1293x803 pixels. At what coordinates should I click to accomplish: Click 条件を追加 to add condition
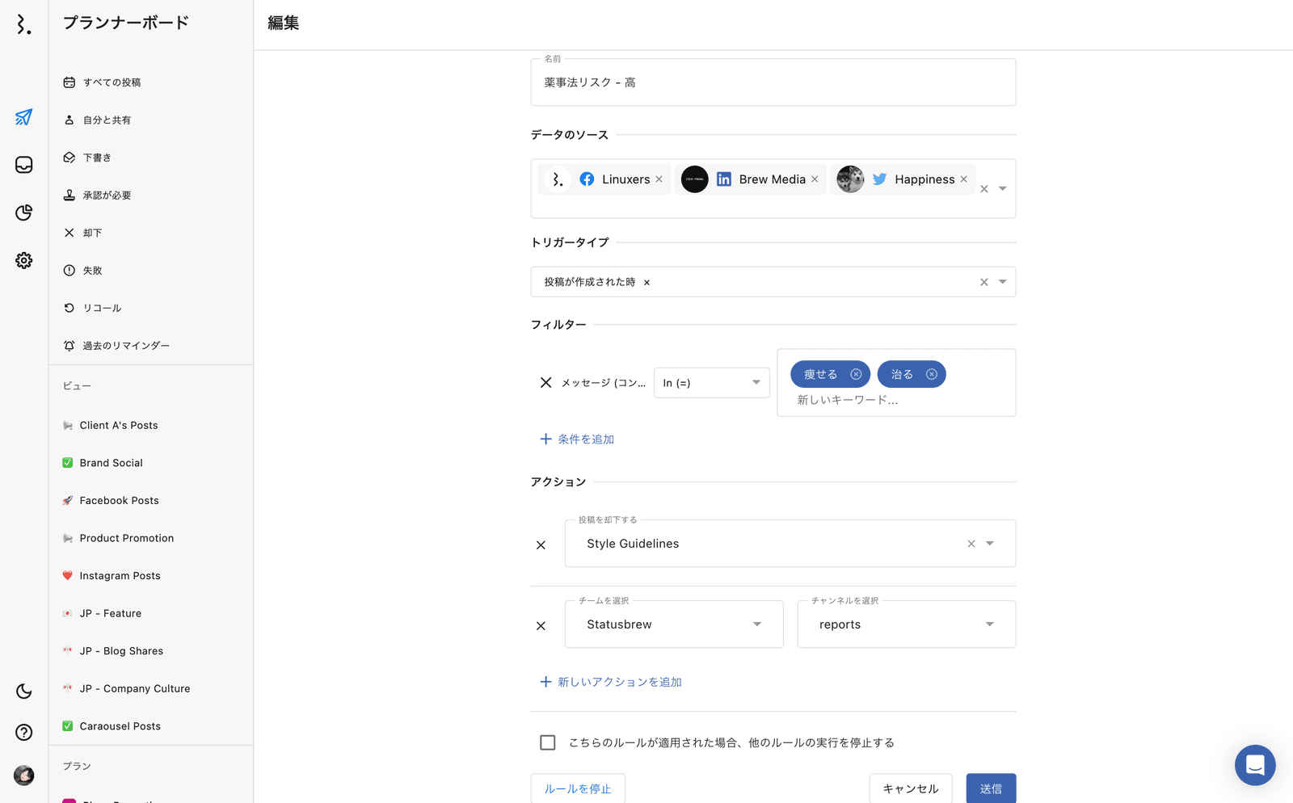coord(577,439)
